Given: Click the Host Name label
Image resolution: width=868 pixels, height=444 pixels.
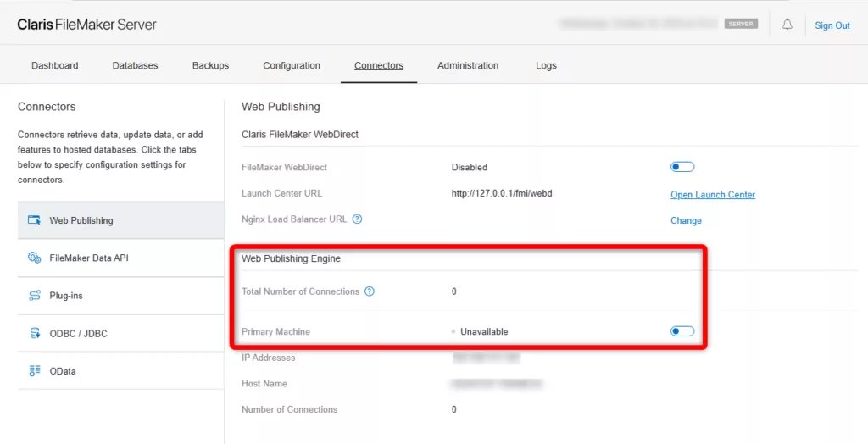Looking at the screenshot, I should 264,383.
